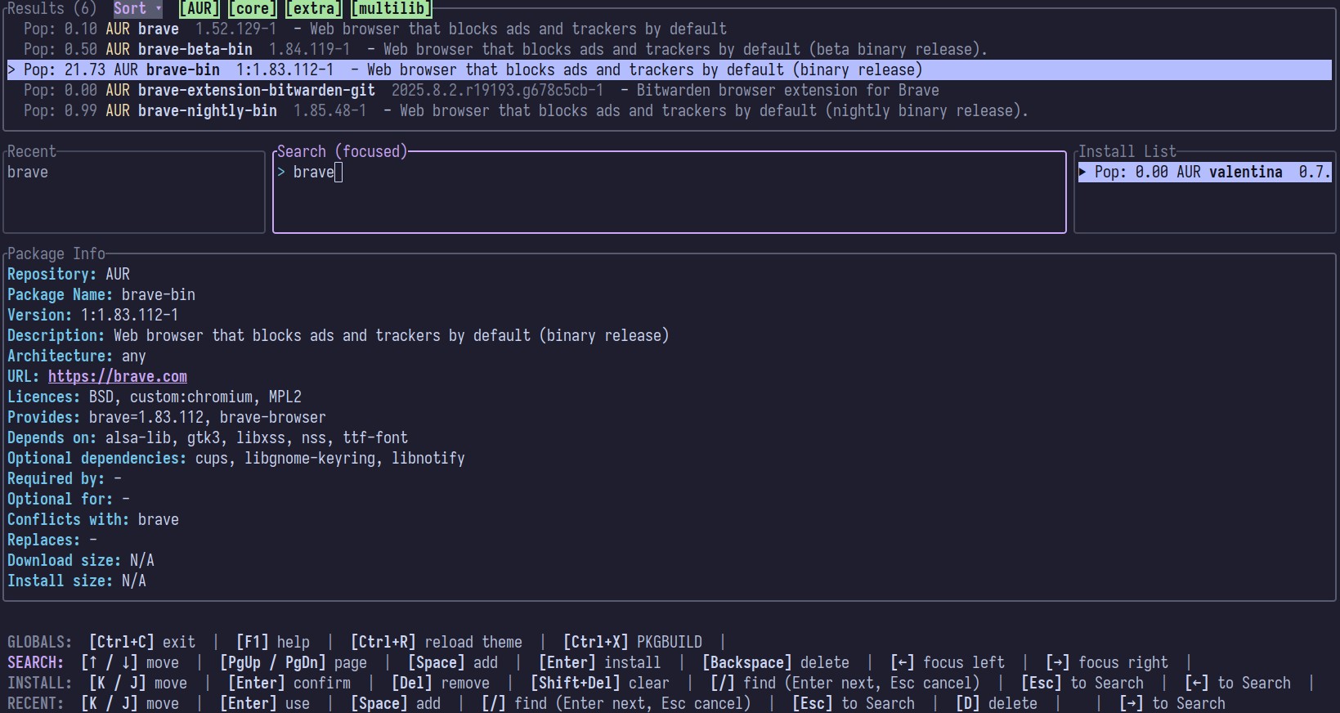Click the [Ctrl+C] exit hint
This screenshot has height=713, width=1340.
(x=141, y=642)
